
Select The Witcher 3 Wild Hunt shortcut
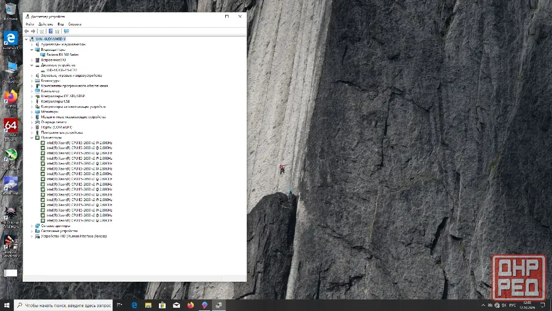pos(10,217)
